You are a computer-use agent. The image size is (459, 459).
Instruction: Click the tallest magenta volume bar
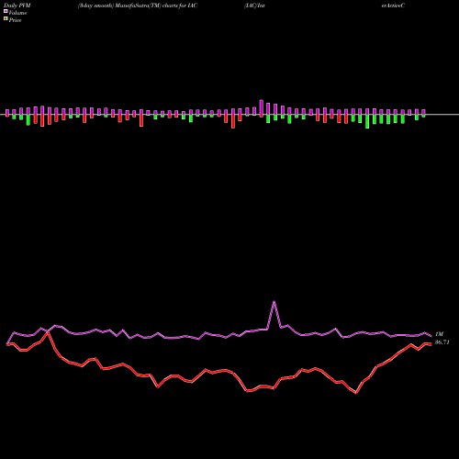click(x=262, y=107)
